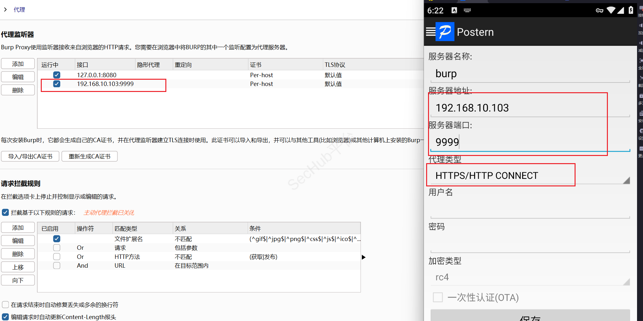
Task: Click 删除 button next to proxy listeners
Action: pyautogui.click(x=18, y=90)
